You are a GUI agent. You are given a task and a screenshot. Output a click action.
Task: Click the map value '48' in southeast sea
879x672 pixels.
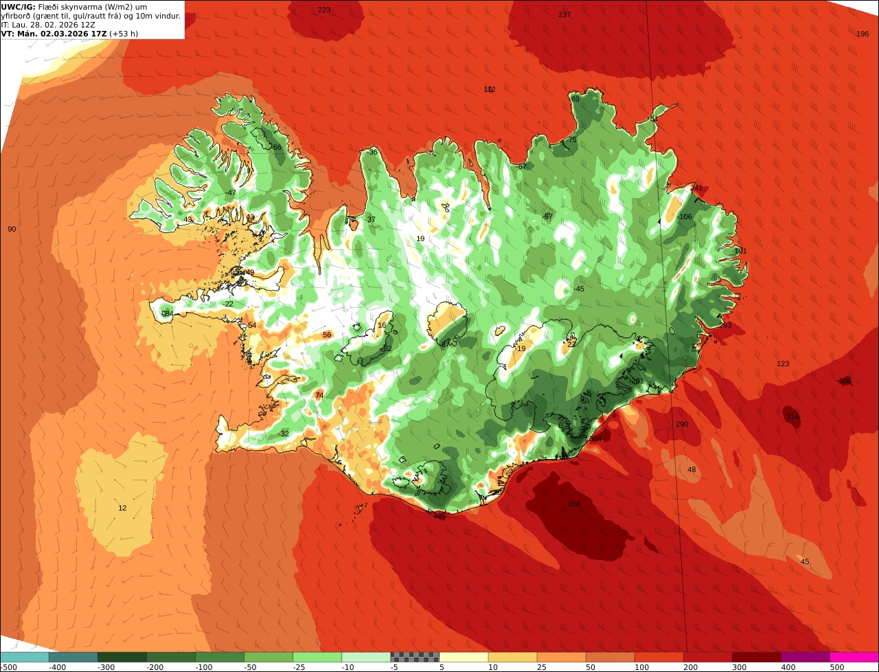[692, 469]
